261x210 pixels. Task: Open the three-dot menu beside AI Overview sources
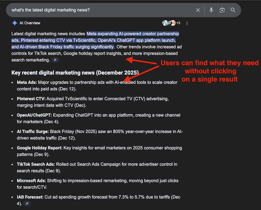click(187, 23)
